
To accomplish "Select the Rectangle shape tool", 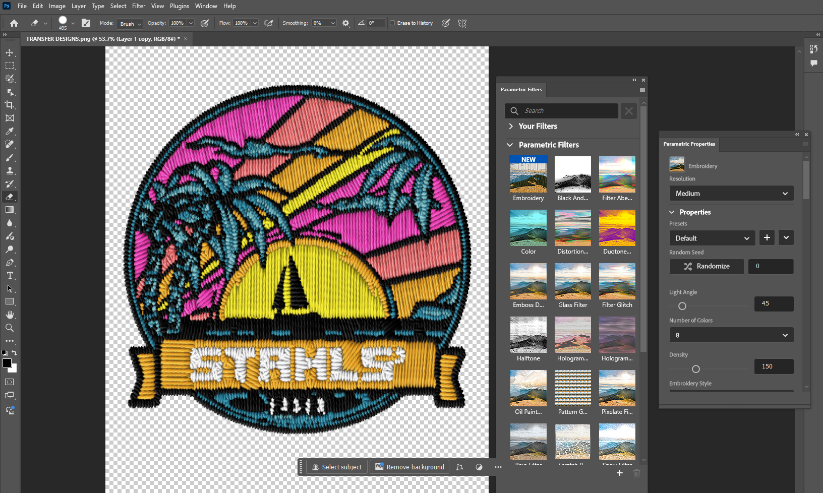I will (10, 301).
